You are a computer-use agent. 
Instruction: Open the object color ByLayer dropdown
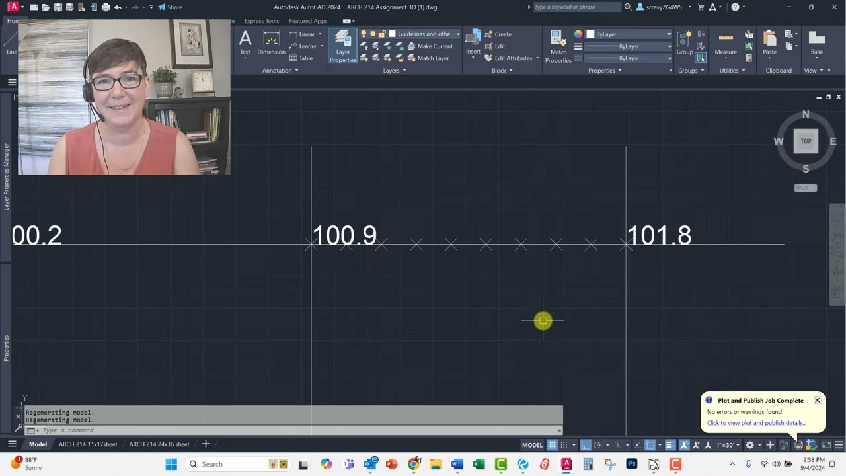coord(668,34)
